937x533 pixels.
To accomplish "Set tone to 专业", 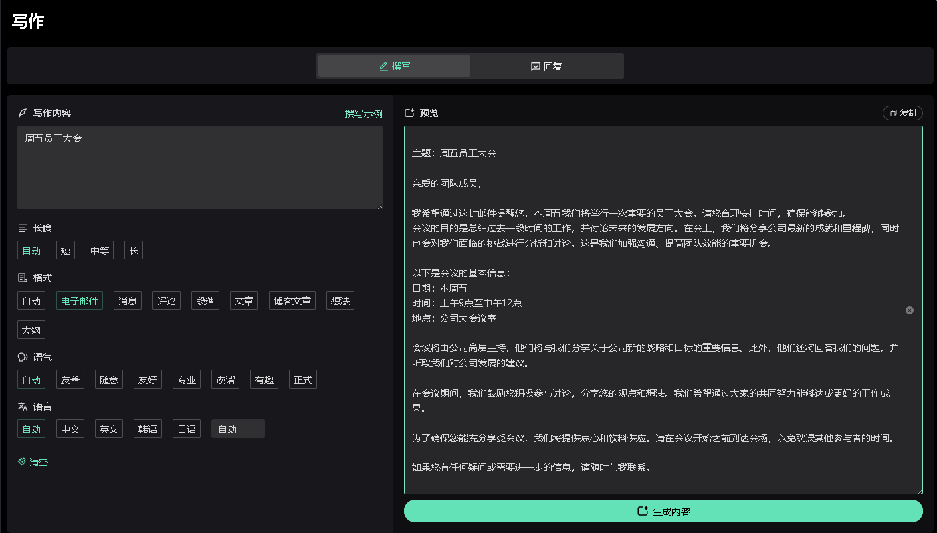I will pyautogui.click(x=187, y=380).
